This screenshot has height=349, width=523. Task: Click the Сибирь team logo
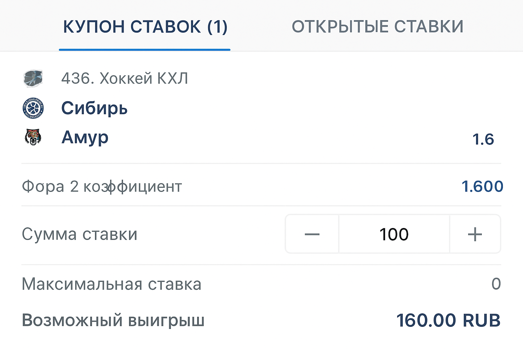[33, 108]
